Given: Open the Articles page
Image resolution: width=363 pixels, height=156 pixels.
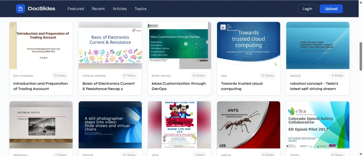Looking at the screenshot, I should [120, 9].
